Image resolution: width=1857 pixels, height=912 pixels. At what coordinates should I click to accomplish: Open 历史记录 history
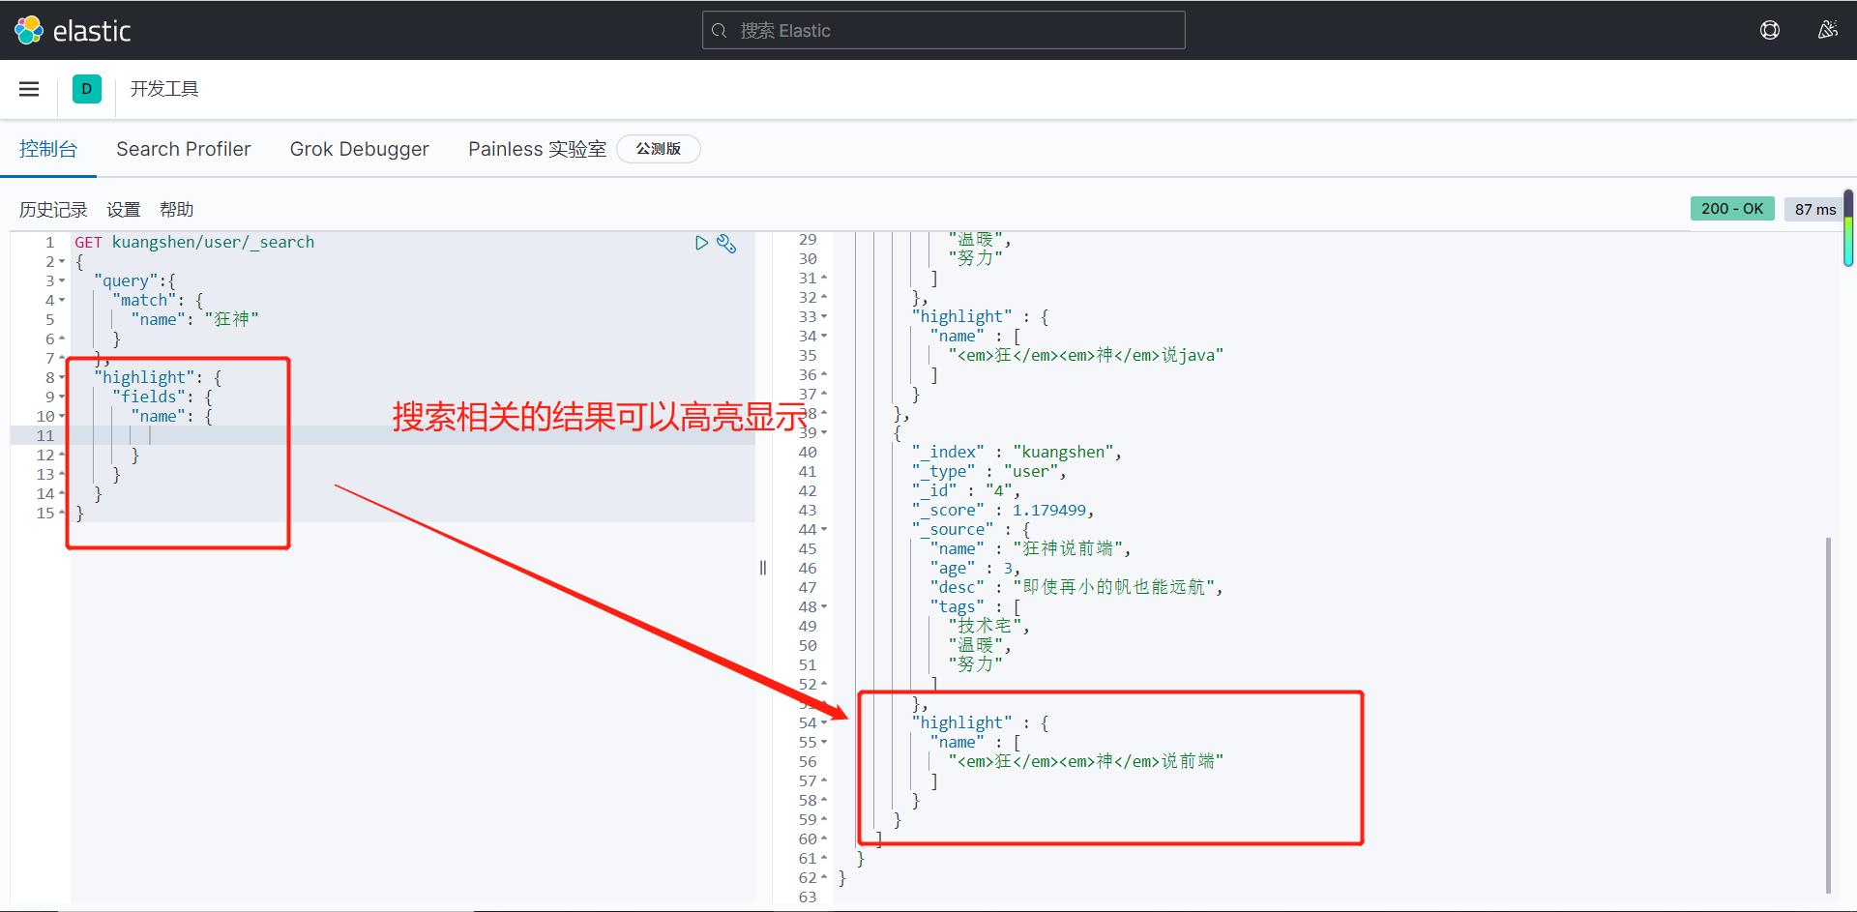click(x=53, y=210)
